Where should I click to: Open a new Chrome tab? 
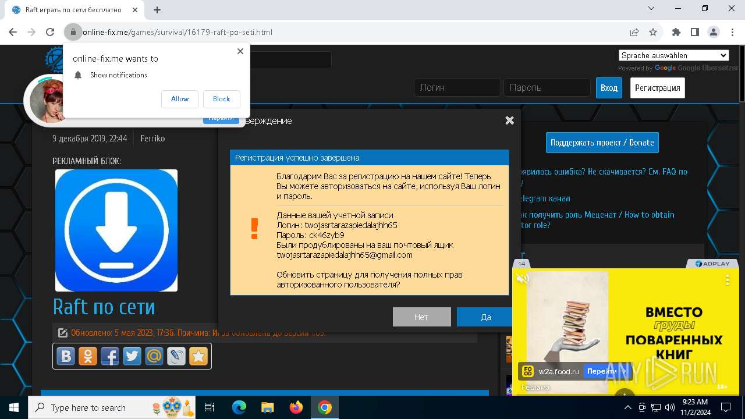[157, 9]
